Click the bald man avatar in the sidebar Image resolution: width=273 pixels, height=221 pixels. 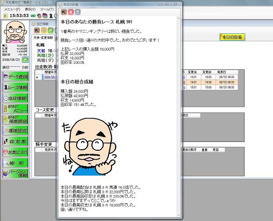click(x=15, y=32)
